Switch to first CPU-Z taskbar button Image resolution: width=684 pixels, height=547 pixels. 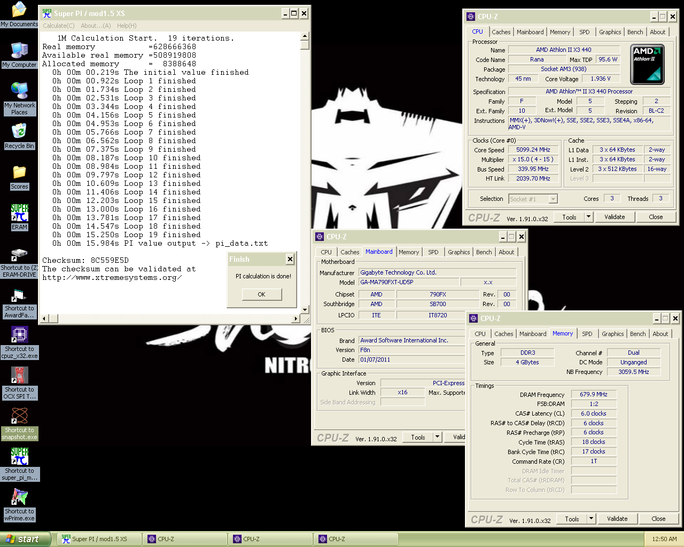tap(185, 539)
